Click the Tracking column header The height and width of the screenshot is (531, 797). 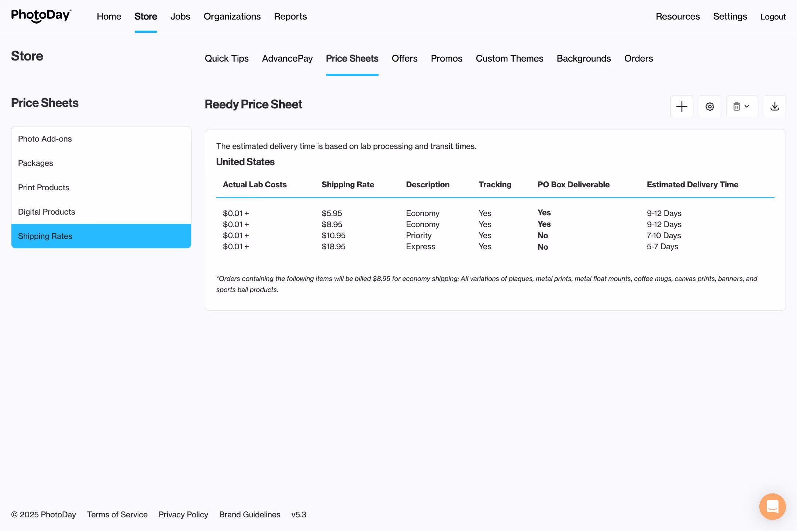pos(495,184)
